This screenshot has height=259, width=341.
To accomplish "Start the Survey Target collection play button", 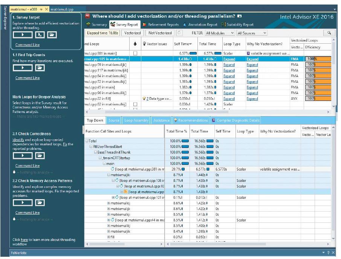I will pyautogui.click(x=22, y=35).
